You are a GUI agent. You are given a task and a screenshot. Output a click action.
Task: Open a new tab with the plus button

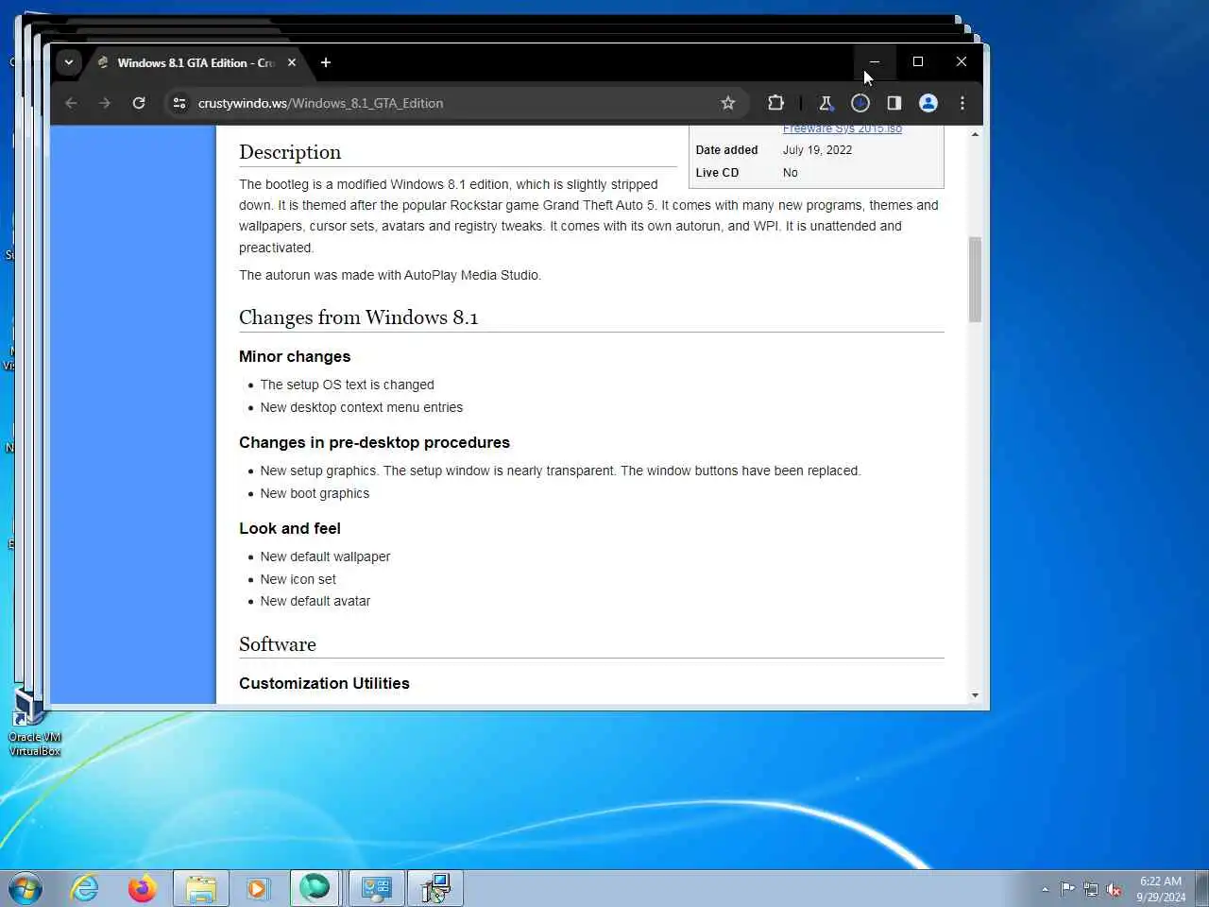tap(326, 62)
